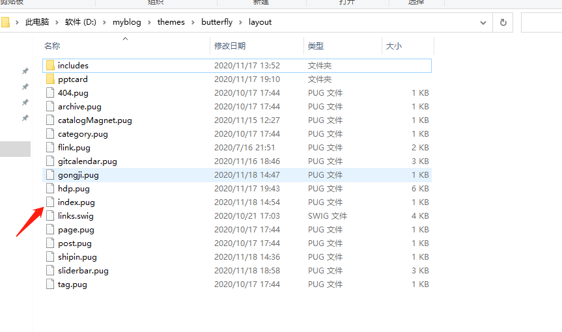Image resolution: width=562 pixels, height=332 pixels.
Task: Select the file name gongji.pug
Action: (x=78, y=175)
